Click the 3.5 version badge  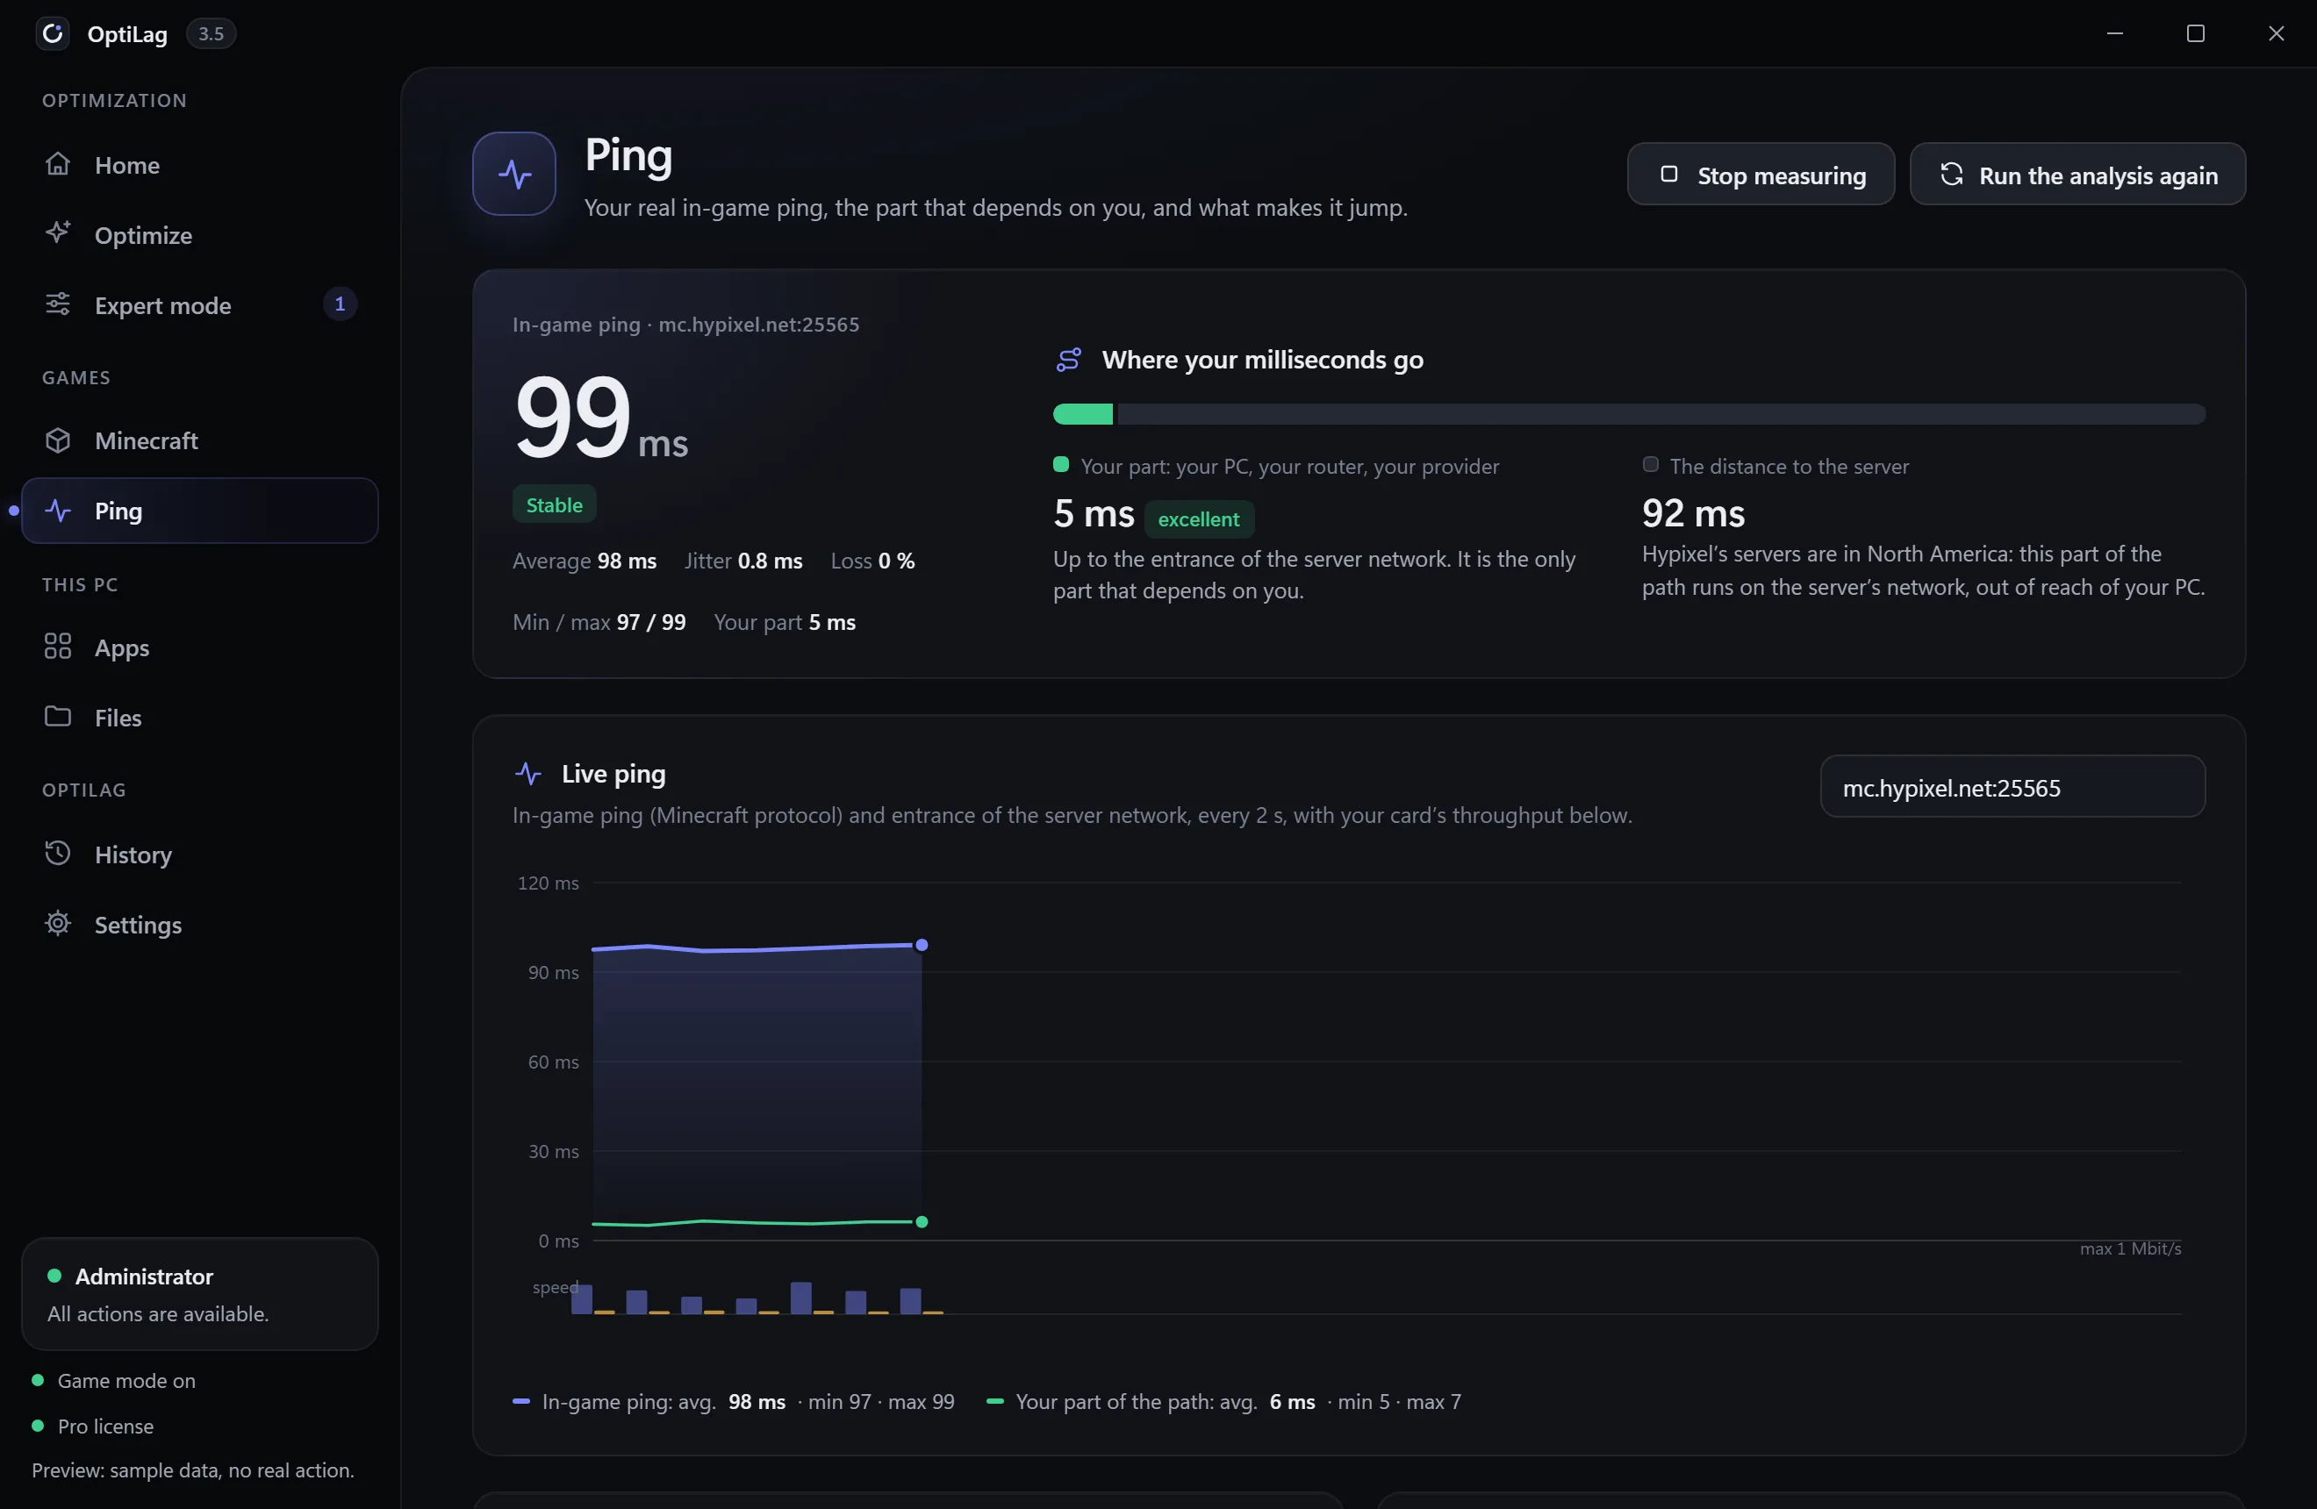[212, 34]
